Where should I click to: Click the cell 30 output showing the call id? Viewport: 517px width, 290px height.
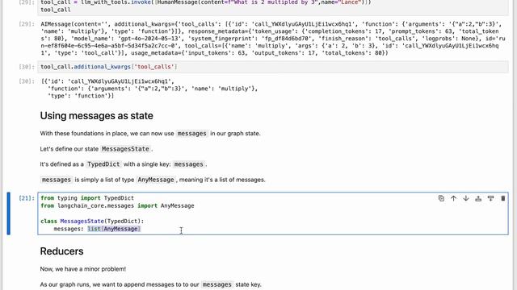click(x=149, y=89)
